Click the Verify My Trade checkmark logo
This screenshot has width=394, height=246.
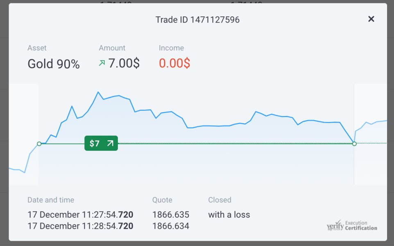(335, 225)
